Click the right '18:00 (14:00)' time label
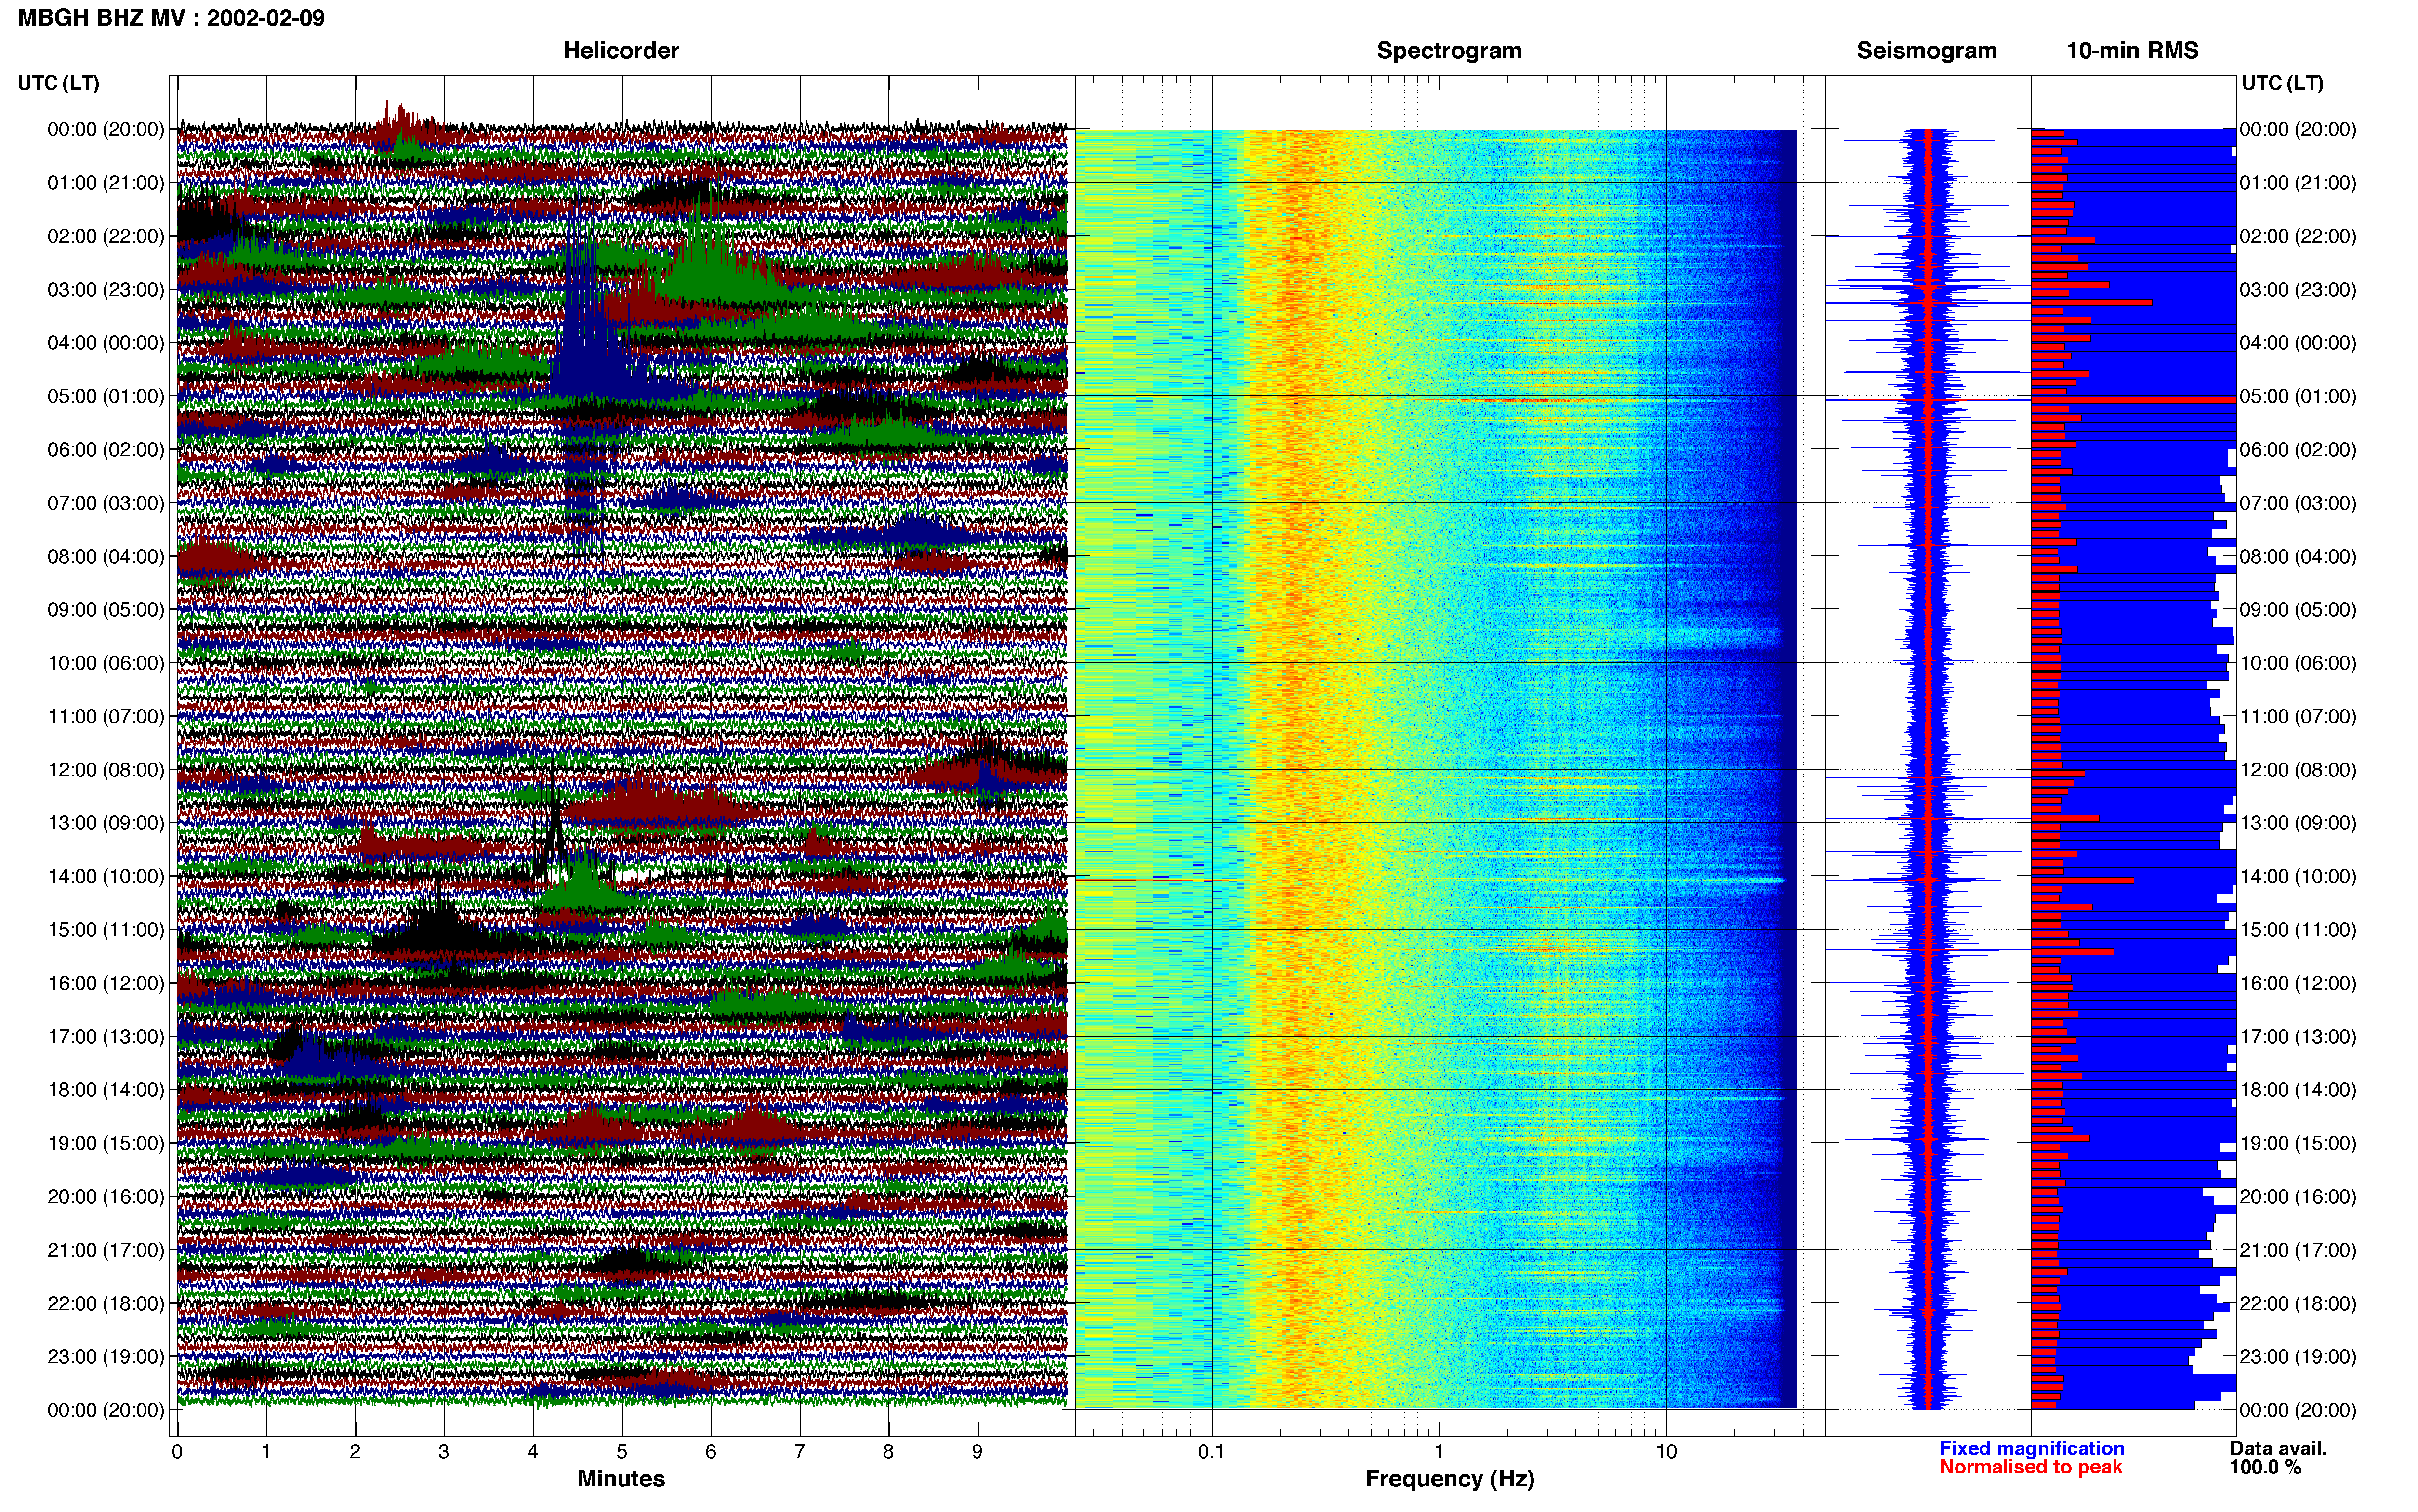 [2298, 1089]
